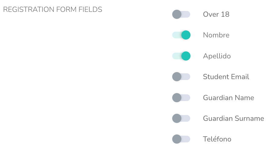Image resolution: width=278 pixels, height=157 pixels.
Task: Click the Nombre label text
Action: click(216, 35)
